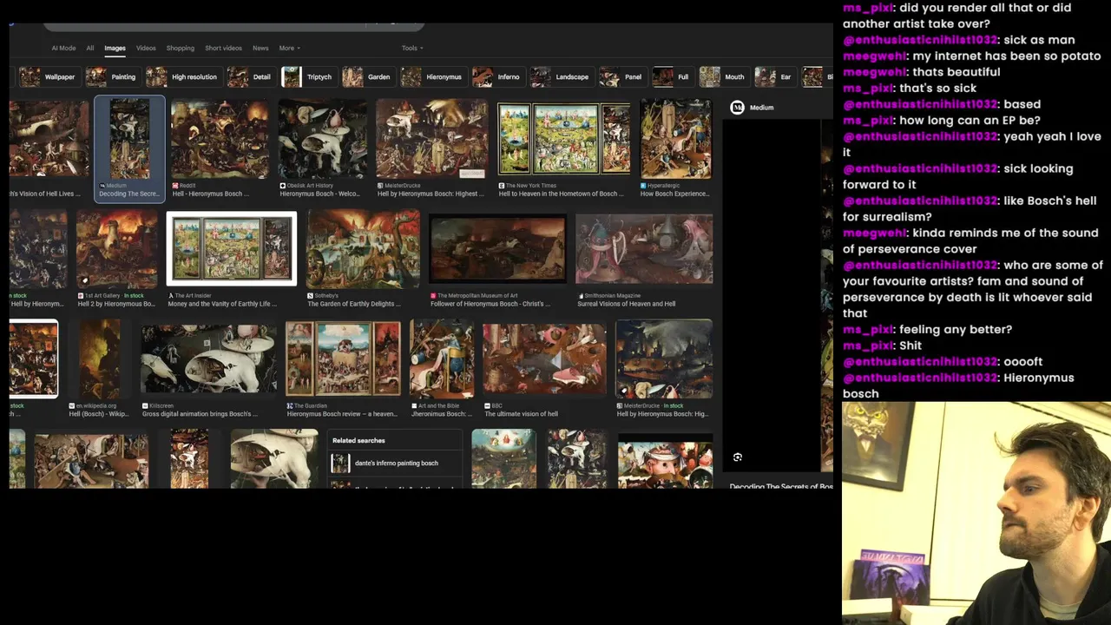Apply the High resolution filter chip
This screenshot has width=1111, height=625.
click(183, 77)
